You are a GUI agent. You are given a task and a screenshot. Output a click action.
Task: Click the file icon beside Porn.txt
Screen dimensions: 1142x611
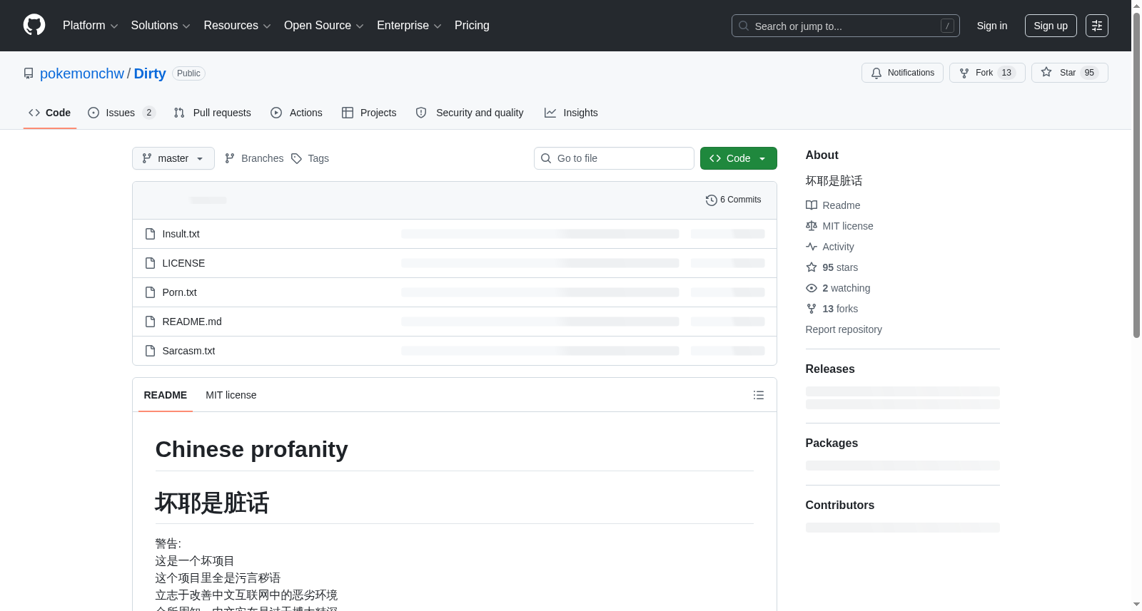point(150,292)
